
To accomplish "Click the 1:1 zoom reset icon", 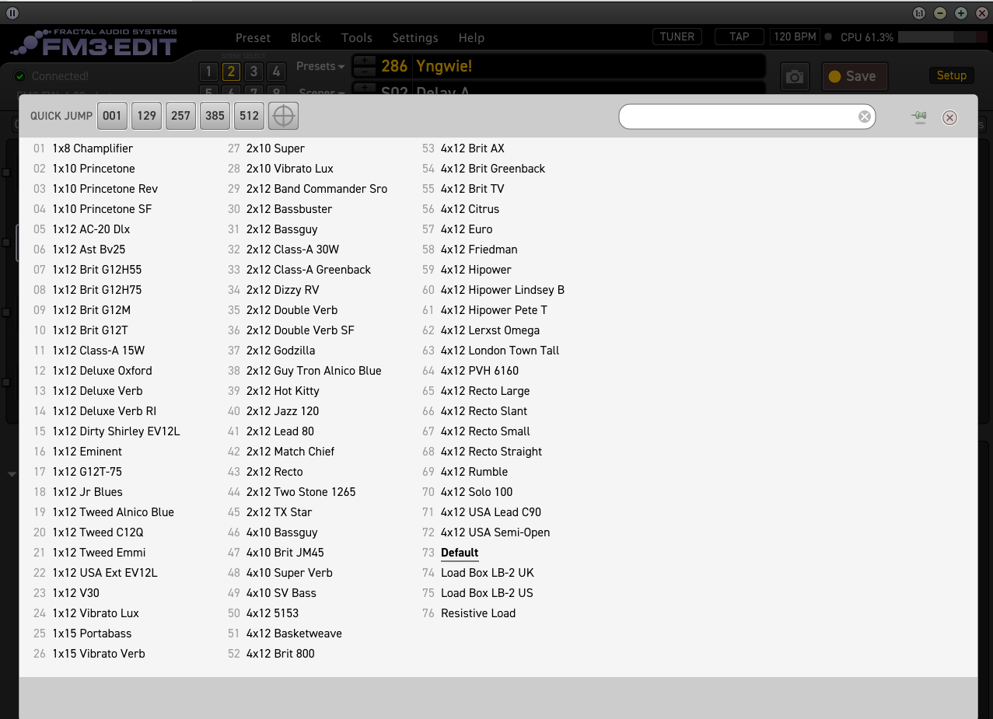I will 919,12.
